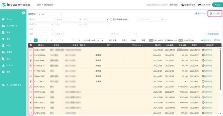Viewport: 223px width, 116px height.
Task: Click the ログアウト logout icon
Action: click(199, 5)
